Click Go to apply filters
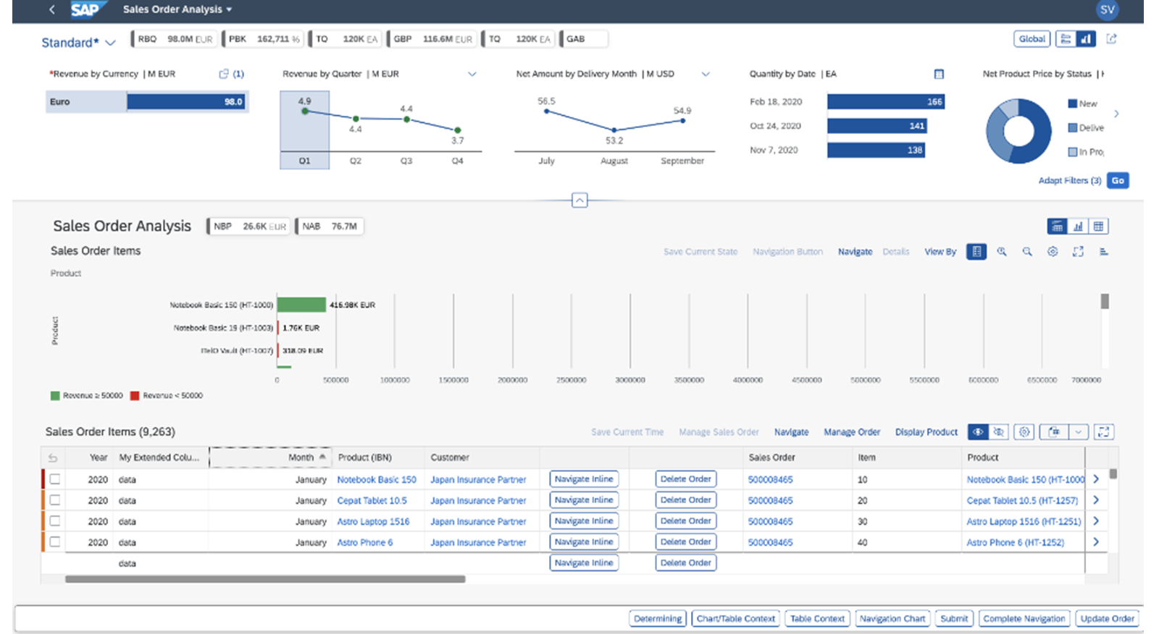Image resolution: width=1159 pixels, height=634 pixels. click(x=1118, y=181)
